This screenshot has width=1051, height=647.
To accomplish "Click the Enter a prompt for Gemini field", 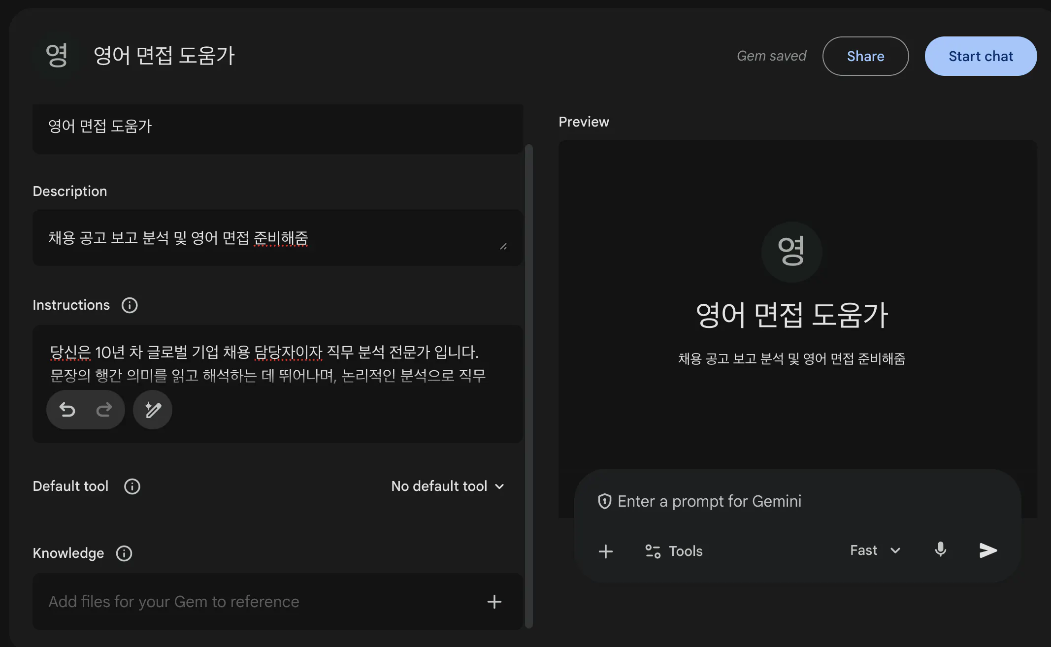I will click(x=709, y=501).
